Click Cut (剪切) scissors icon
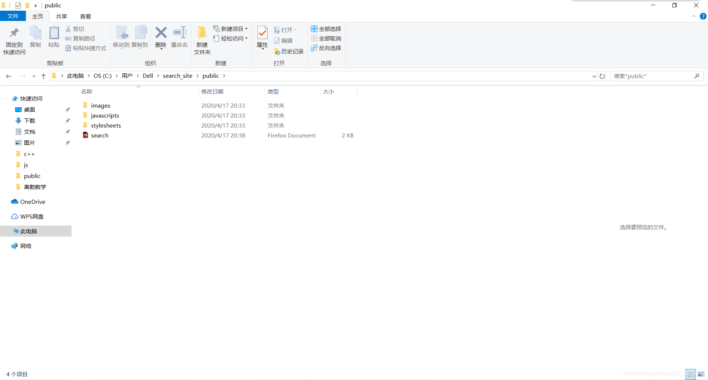The height and width of the screenshot is (380, 708). (x=68, y=29)
